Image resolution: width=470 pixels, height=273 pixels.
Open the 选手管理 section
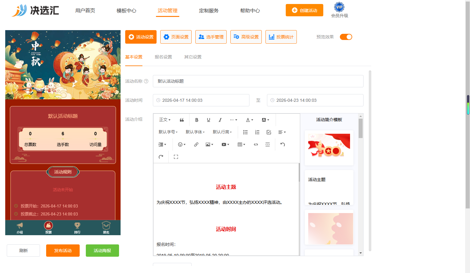click(x=211, y=37)
